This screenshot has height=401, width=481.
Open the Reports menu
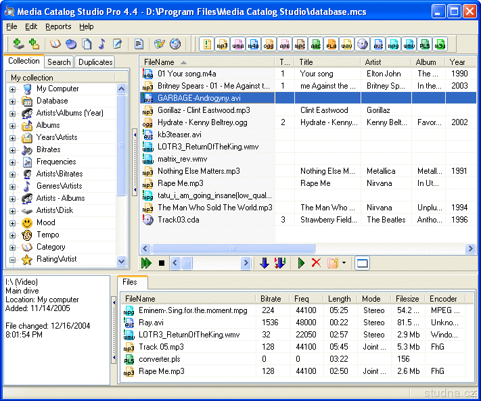pyautogui.click(x=58, y=26)
